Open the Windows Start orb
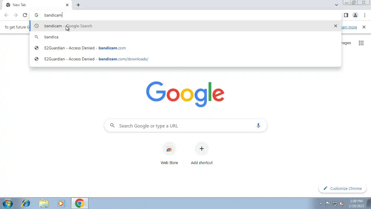 [x=8, y=203]
